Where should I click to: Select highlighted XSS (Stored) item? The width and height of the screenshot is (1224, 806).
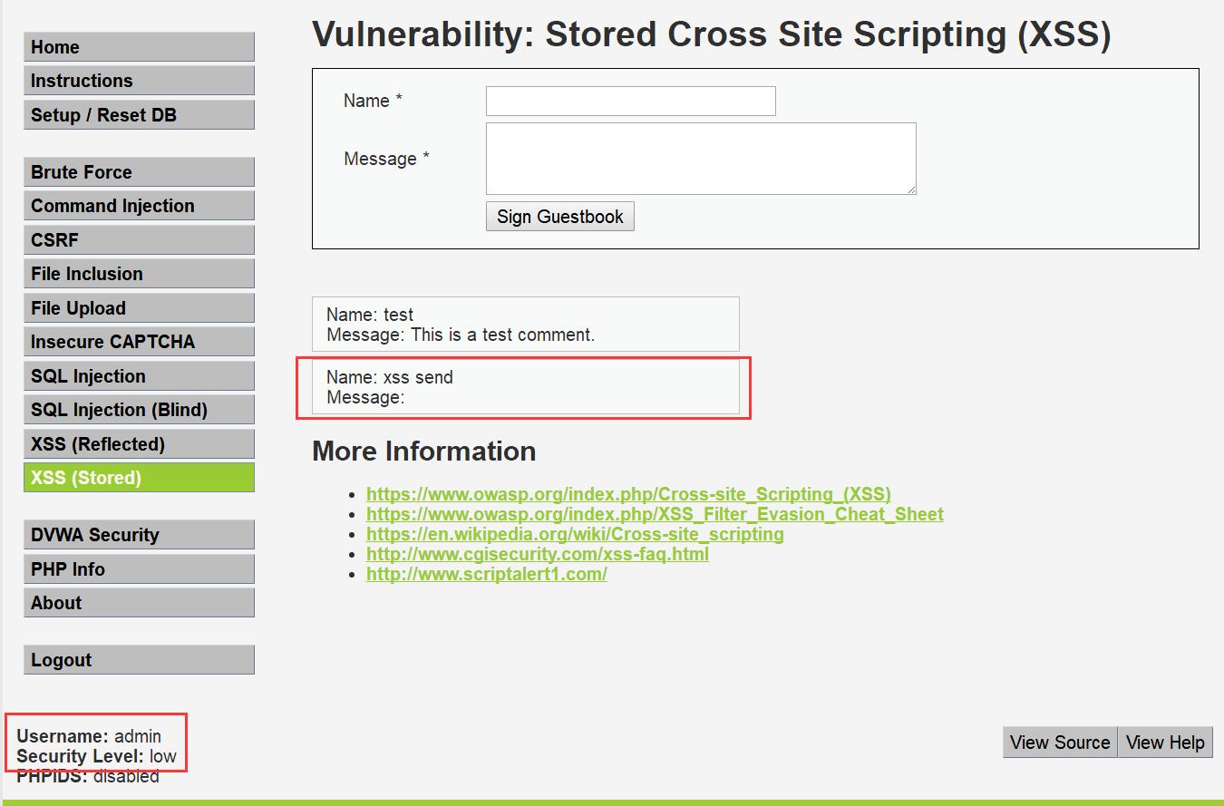pyautogui.click(x=139, y=478)
